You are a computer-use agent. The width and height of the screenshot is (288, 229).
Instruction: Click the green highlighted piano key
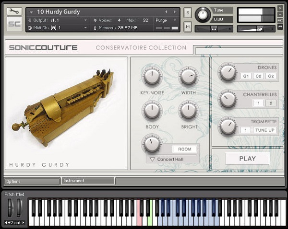tap(150, 220)
